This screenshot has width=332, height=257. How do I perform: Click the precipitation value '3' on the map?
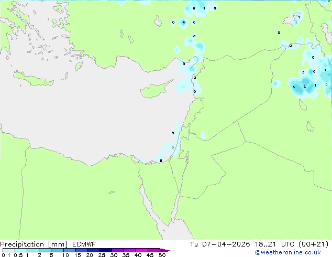pos(293,87)
